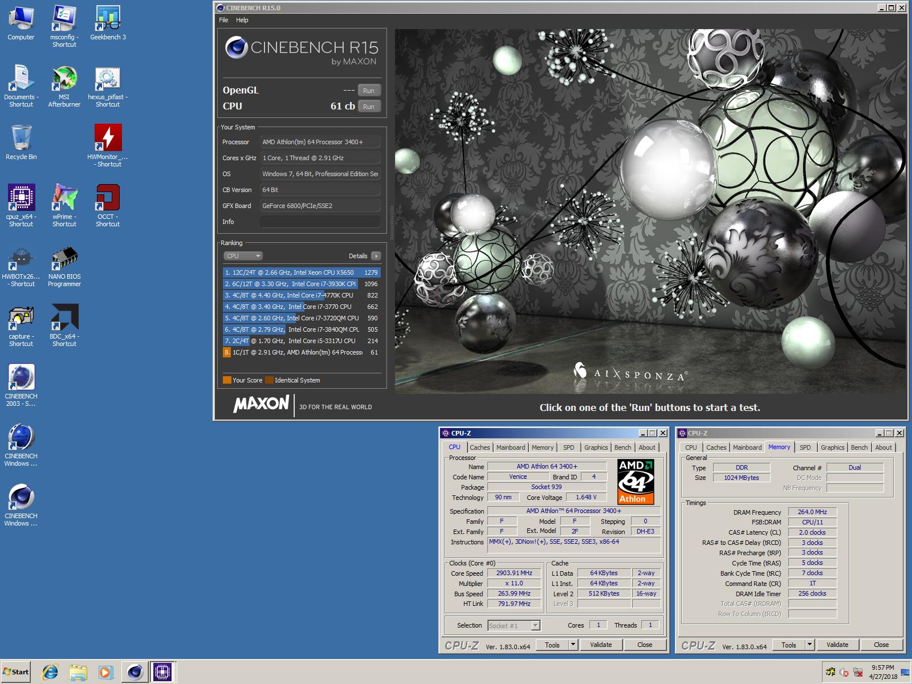Screen dimensions: 912x684
Task: Launch Windows Media Player from taskbar
Action: 105,672
